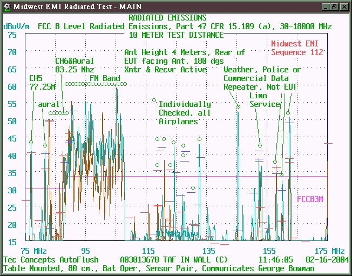Click the 02-16-2004 date stamp
The height and width of the screenshot is (276, 352).
point(325,260)
